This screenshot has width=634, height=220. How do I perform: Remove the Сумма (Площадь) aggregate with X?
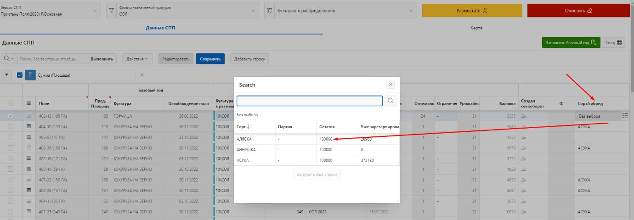tap(142, 75)
